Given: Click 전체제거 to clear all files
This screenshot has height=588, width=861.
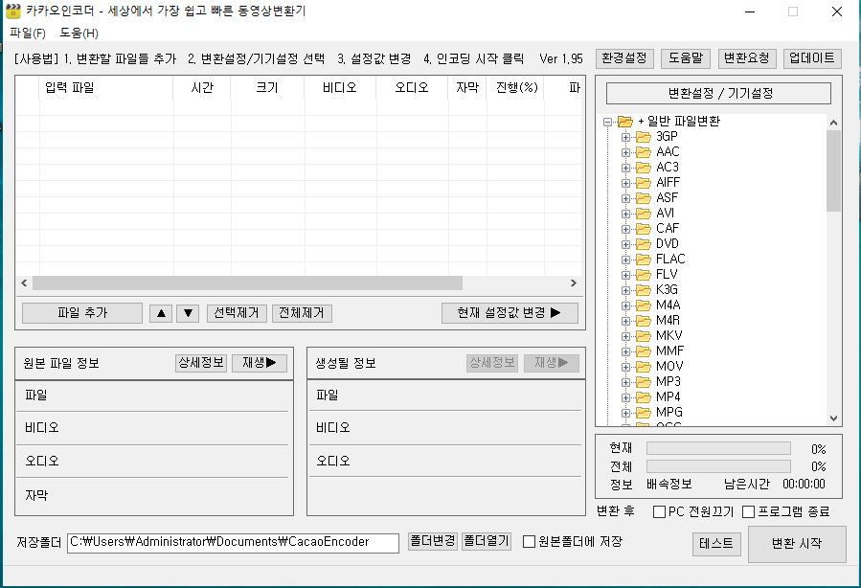Looking at the screenshot, I should [302, 313].
